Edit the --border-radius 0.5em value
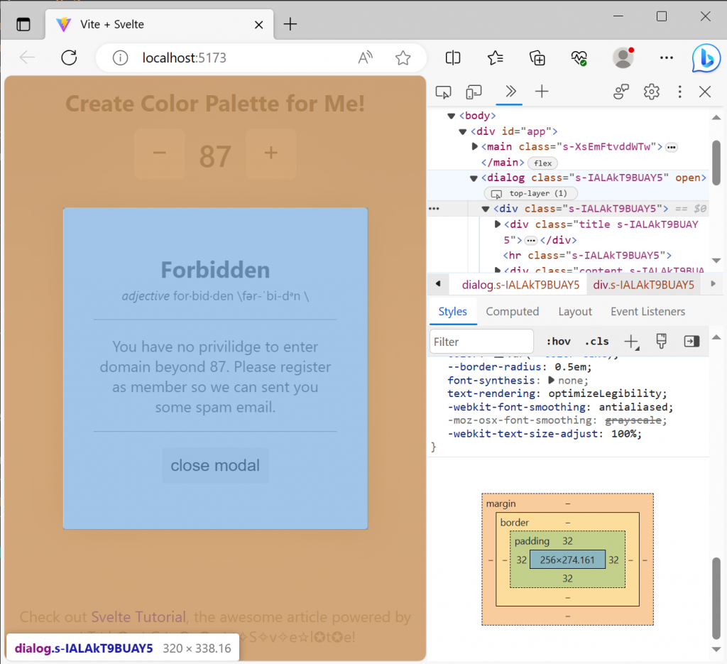 pos(570,366)
